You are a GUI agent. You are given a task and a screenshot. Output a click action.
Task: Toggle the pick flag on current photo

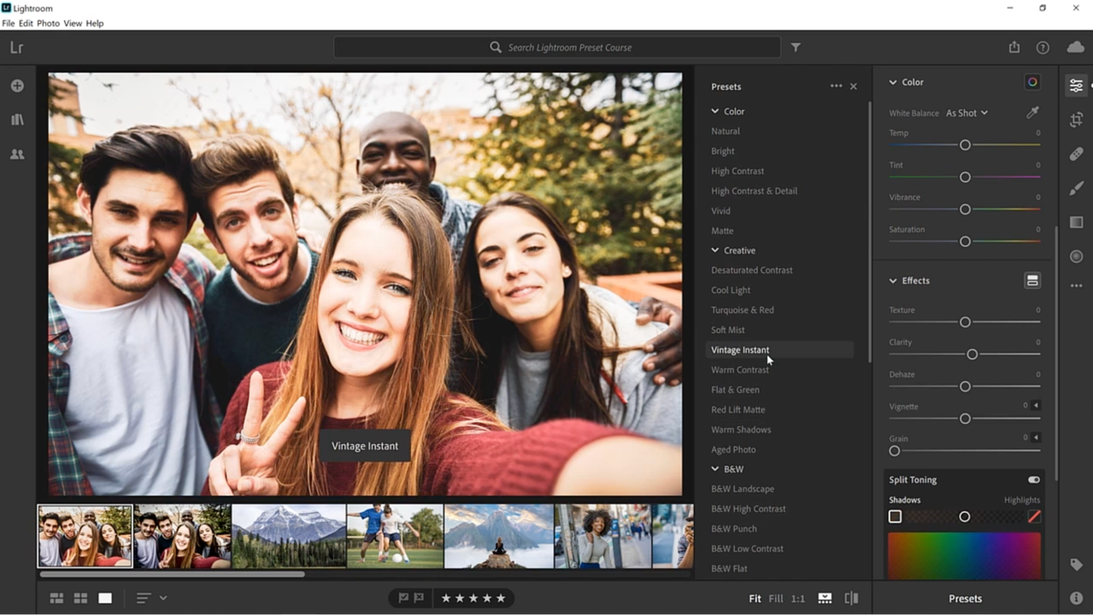coord(403,597)
